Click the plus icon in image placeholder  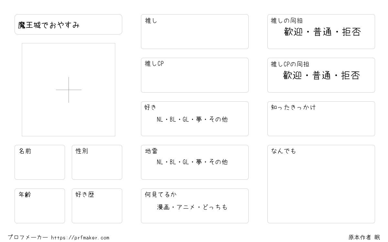point(69,90)
